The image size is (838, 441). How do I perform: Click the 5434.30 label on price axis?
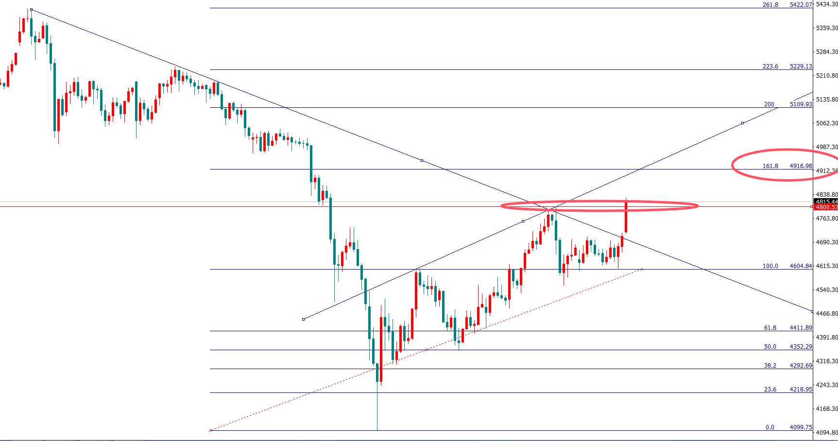tap(826, 4)
